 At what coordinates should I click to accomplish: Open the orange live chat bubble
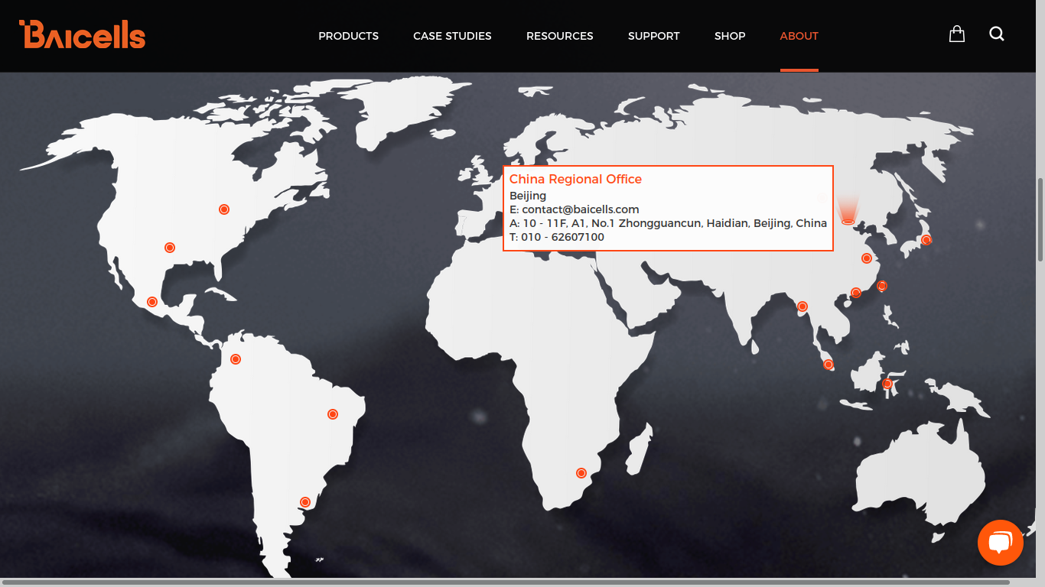(x=1000, y=543)
